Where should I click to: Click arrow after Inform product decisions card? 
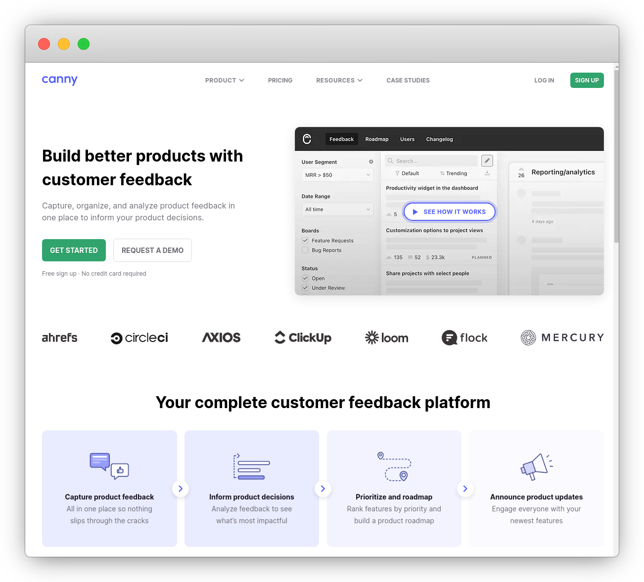tap(323, 489)
